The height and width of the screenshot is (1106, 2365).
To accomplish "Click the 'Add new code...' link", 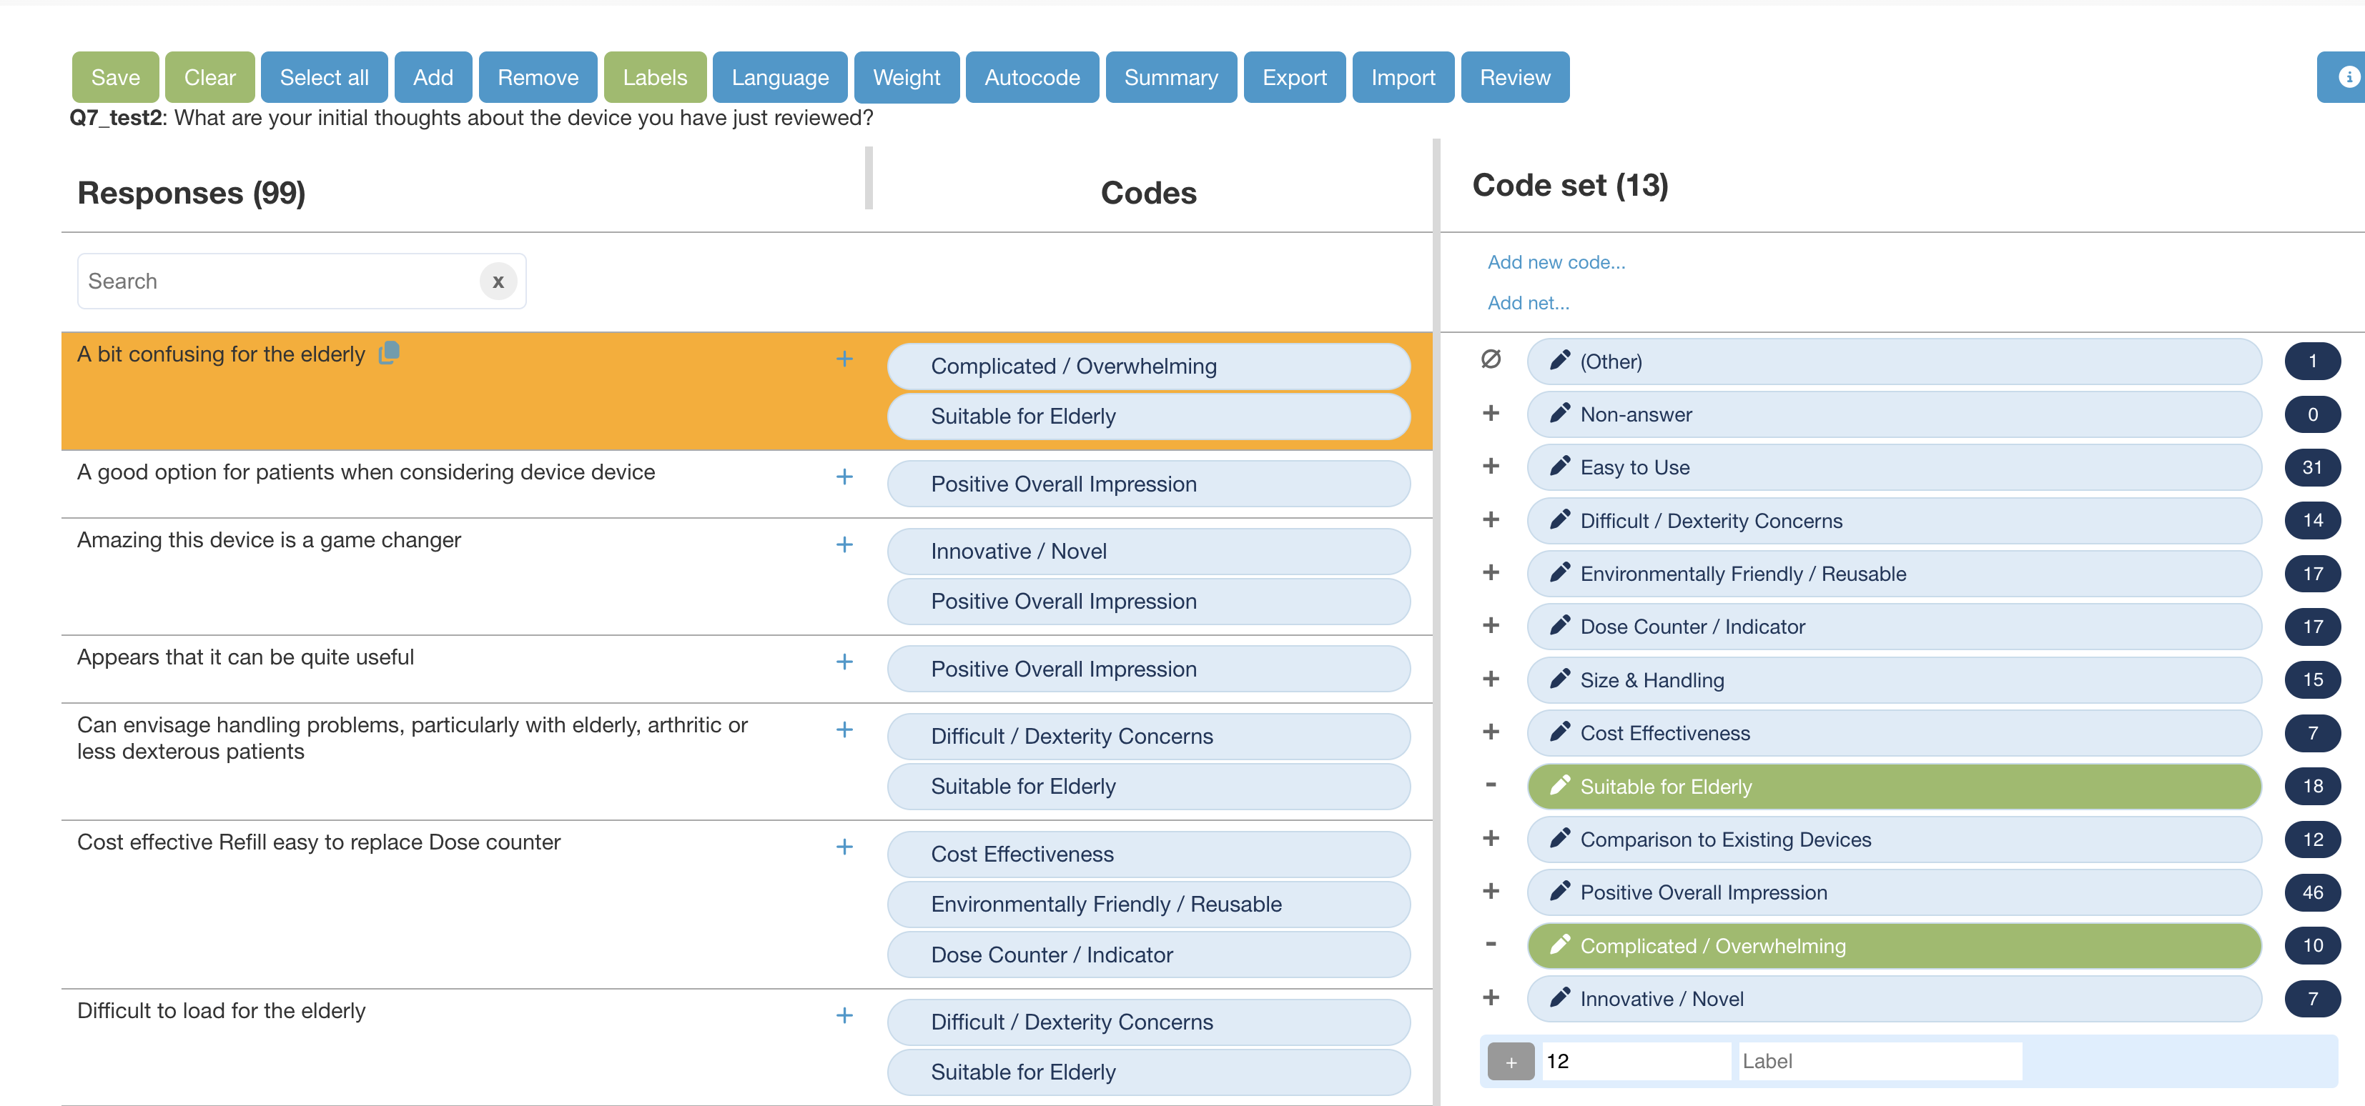I will (x=1556, y=262).
